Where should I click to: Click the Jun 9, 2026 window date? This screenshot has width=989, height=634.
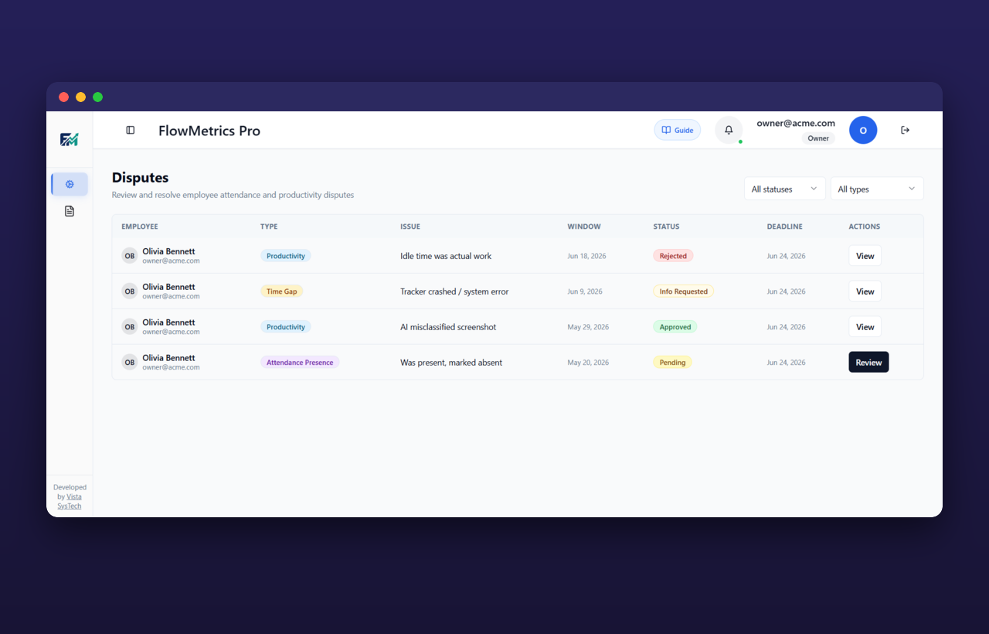click(x=585, y=291)
